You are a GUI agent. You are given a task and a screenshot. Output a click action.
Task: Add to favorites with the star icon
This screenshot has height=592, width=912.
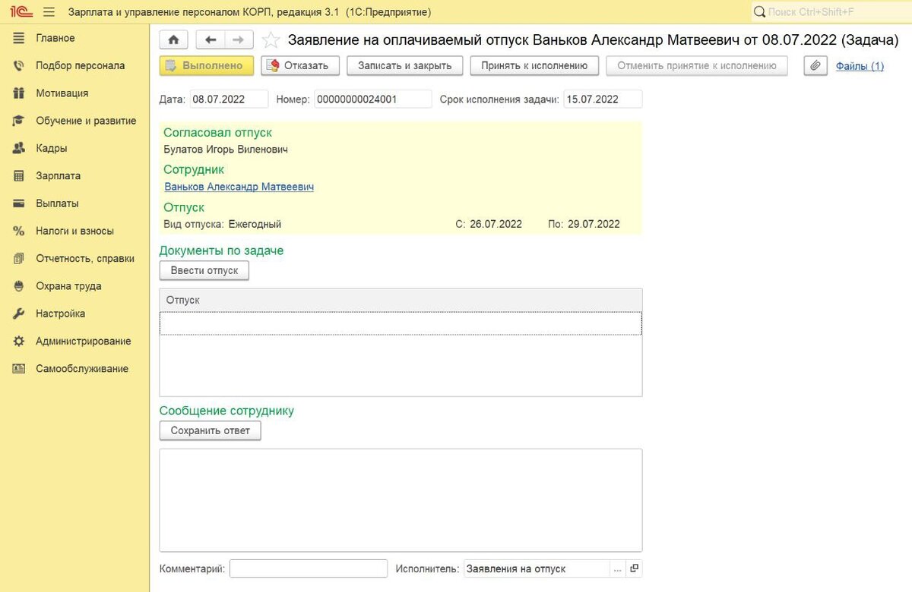[270, 40]
